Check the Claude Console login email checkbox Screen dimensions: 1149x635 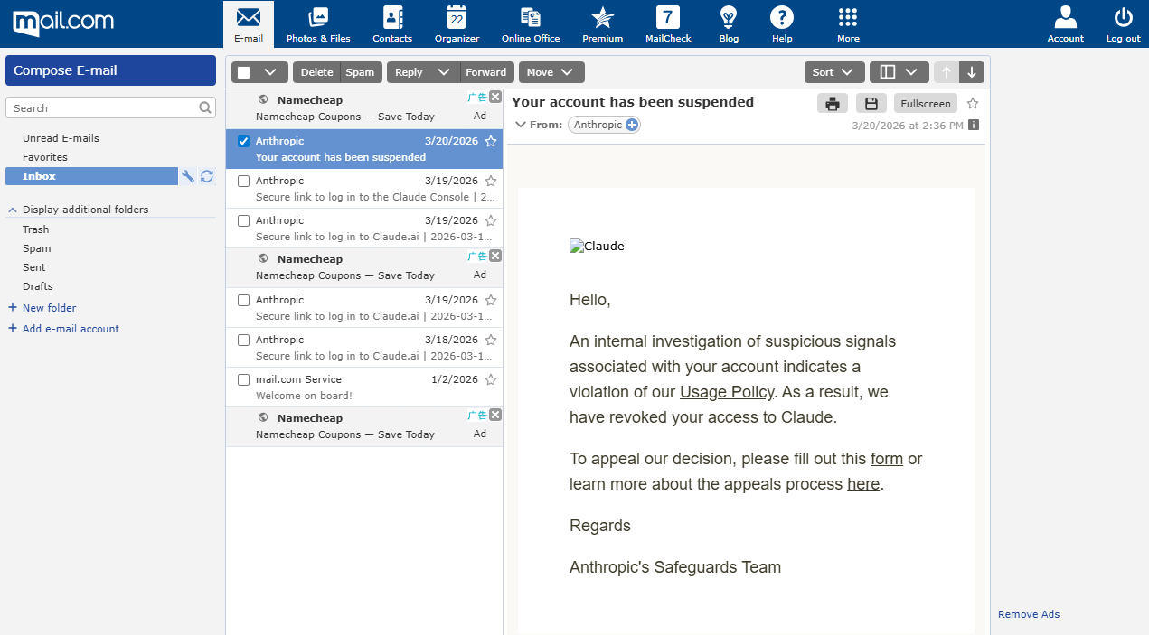click(243, 181)
